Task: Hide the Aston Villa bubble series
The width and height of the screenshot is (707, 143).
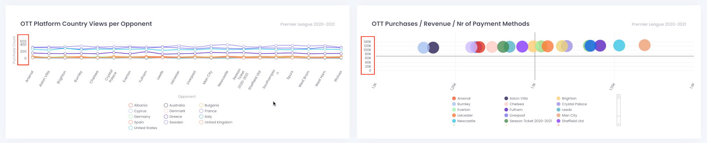Action: (x=516, y=98)
